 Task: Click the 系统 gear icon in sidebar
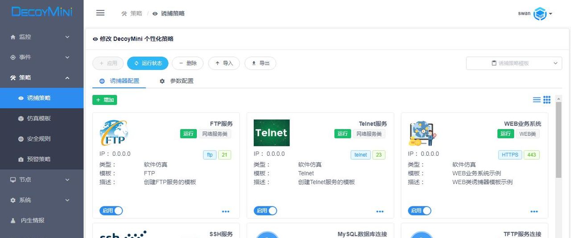13,200
